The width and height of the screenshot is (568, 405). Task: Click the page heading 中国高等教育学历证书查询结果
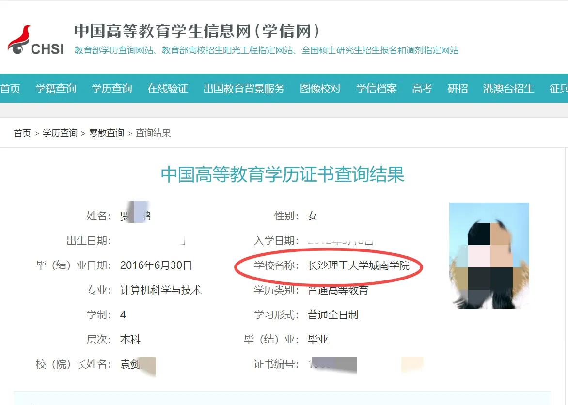tap(284, 176)
